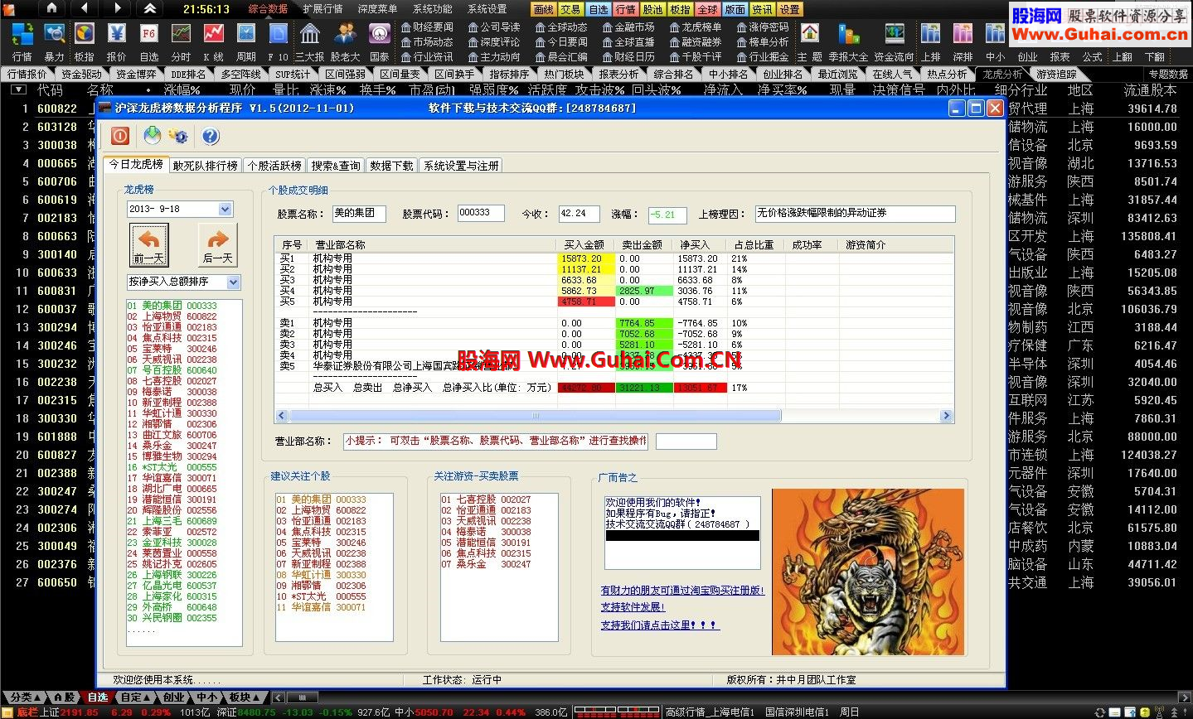Switch to 敢死队排行榜 tab

(206, 166)
